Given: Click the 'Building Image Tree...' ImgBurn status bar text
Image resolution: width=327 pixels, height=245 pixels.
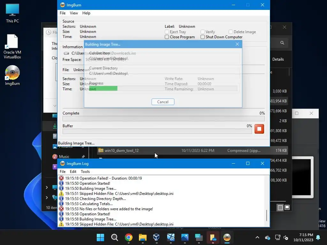Looking at the screenshot, I should pyautogui.click(x=76, y=143).
